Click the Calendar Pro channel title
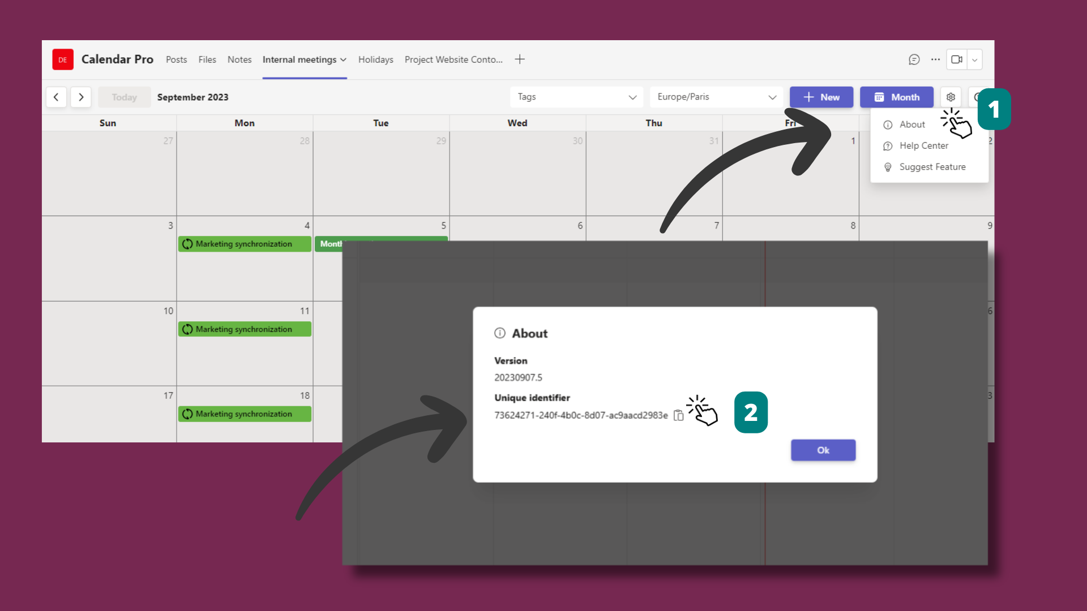1087x611 pixels. click(x=117, y=59)
